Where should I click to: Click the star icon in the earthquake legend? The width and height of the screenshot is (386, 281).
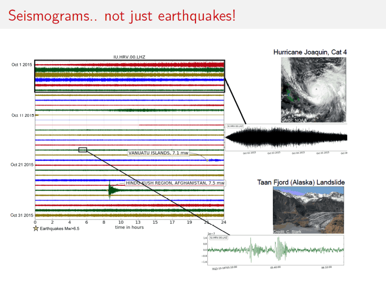click(36, 228)
